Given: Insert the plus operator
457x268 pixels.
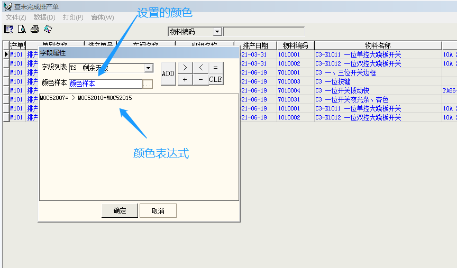Looking at the screenshot, I should point(185,79).
